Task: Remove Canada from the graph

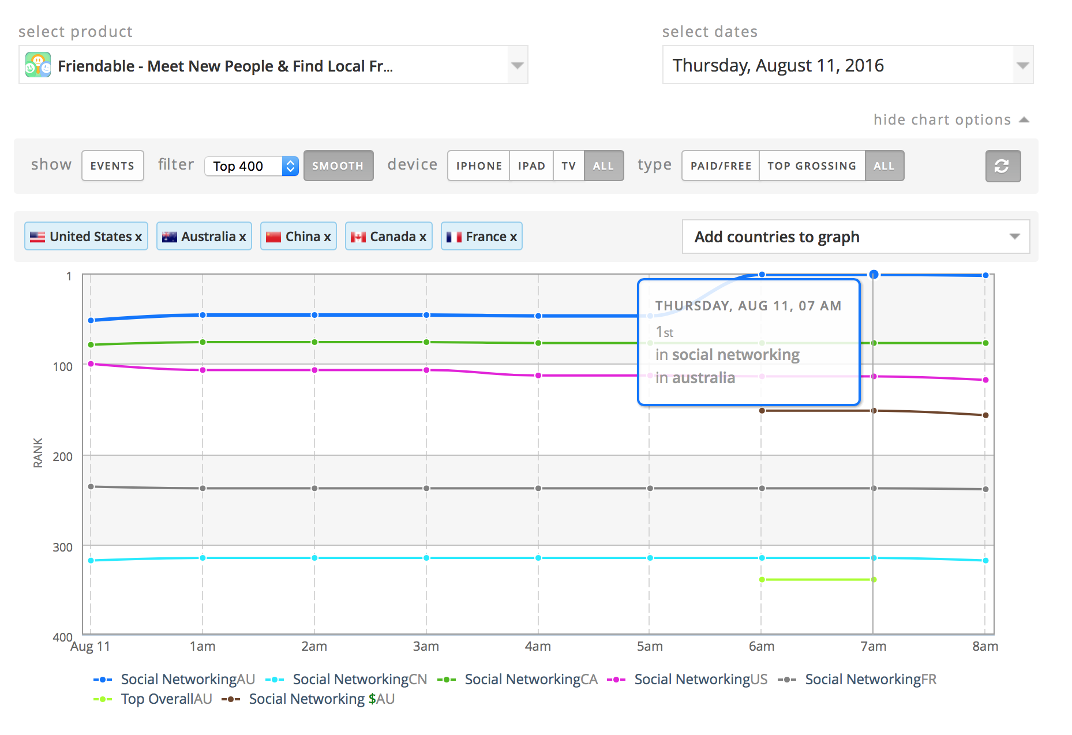Action: 423,237
